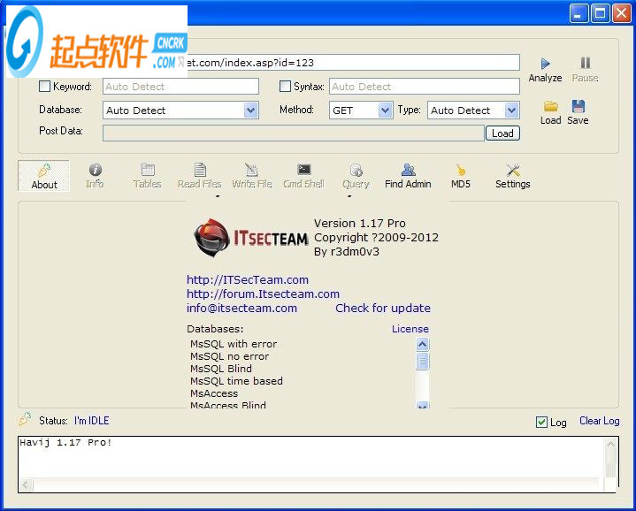Select 'MsSQL with error' in databases list
The image size is (636, 511).
(234, 344)
